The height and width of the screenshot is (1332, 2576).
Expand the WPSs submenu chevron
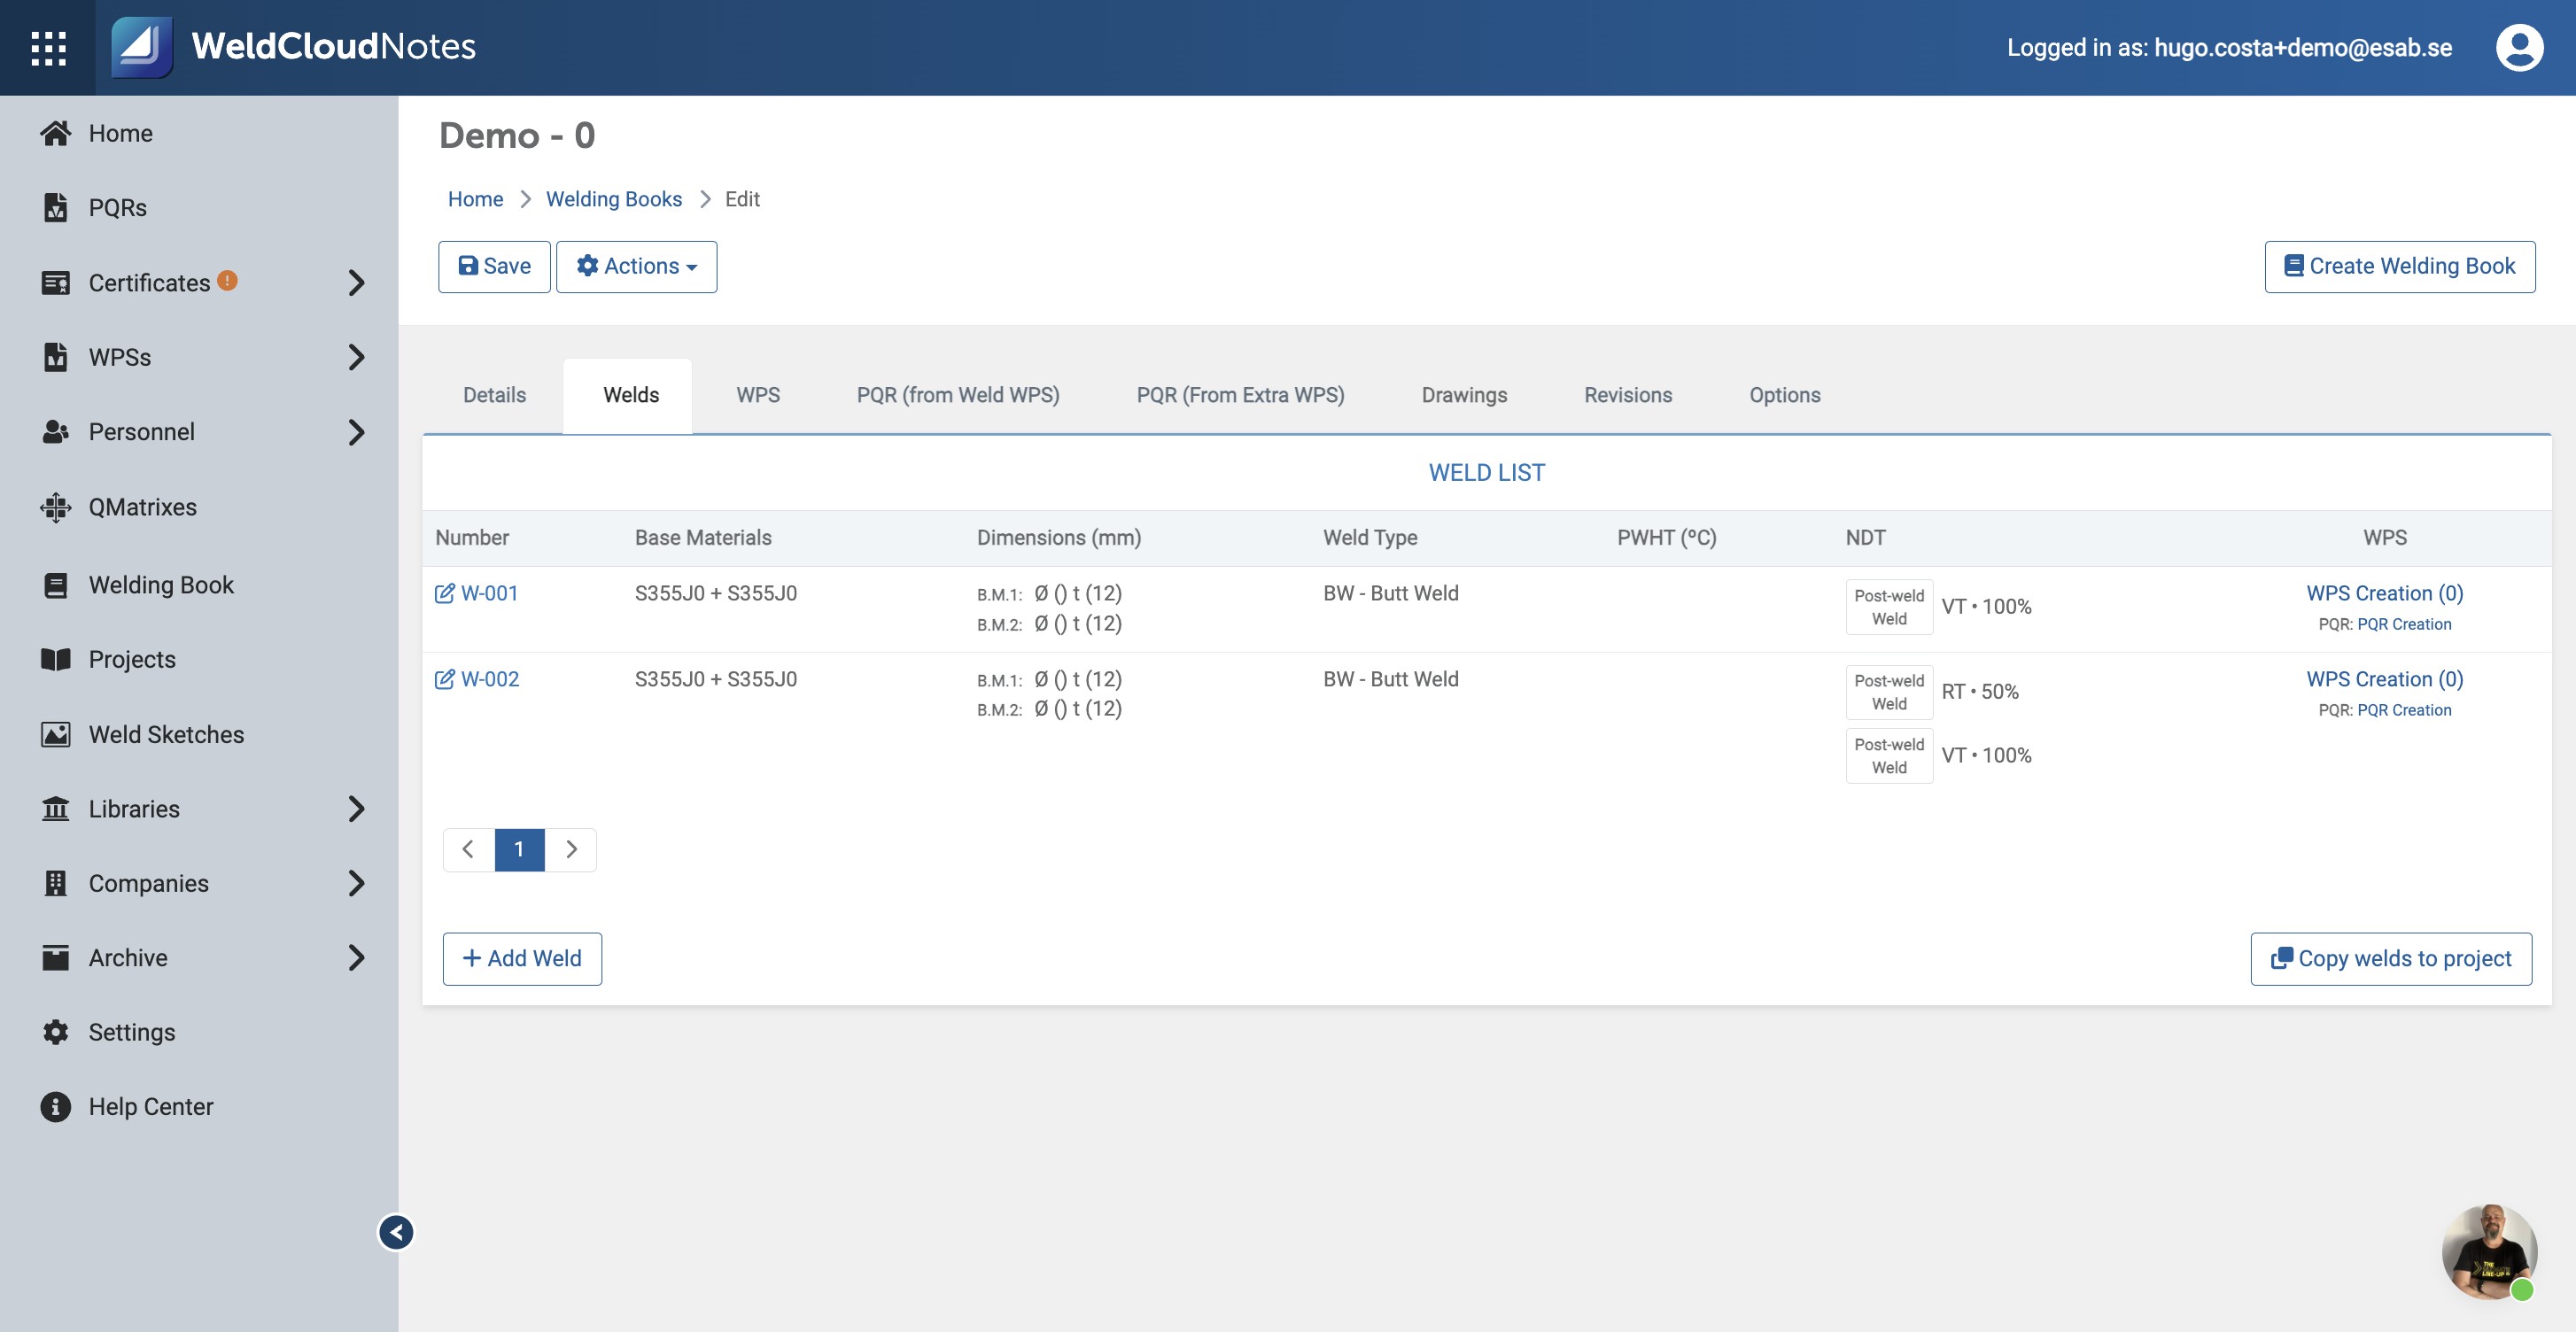pyautogui.click(x=356, y=357)
